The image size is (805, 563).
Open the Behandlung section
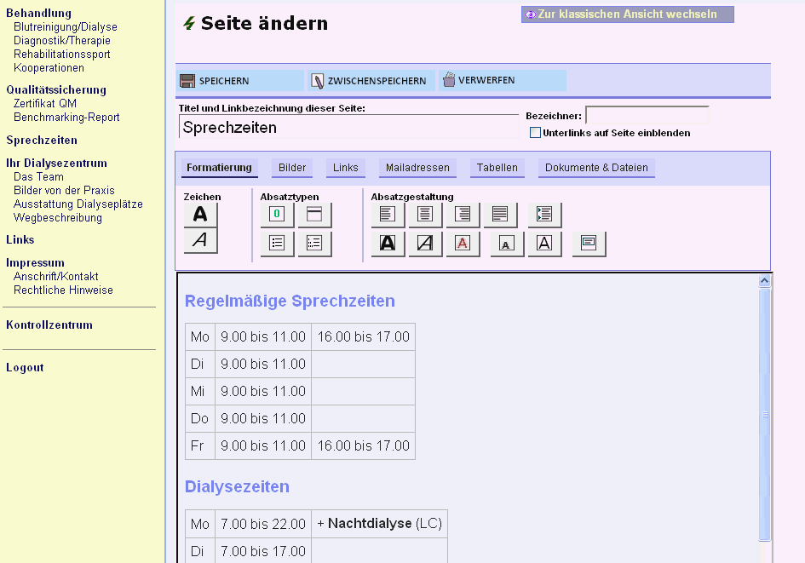click(38, 13)
